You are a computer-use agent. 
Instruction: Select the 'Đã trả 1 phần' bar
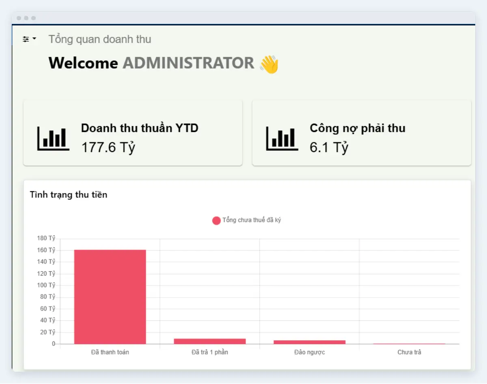210,341
